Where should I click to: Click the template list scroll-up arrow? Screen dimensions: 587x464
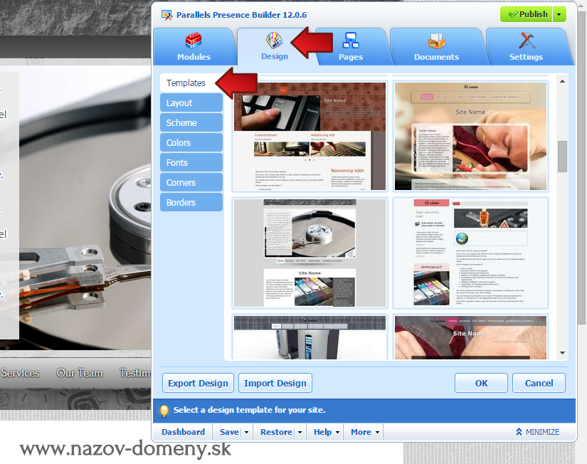[562, 81]
